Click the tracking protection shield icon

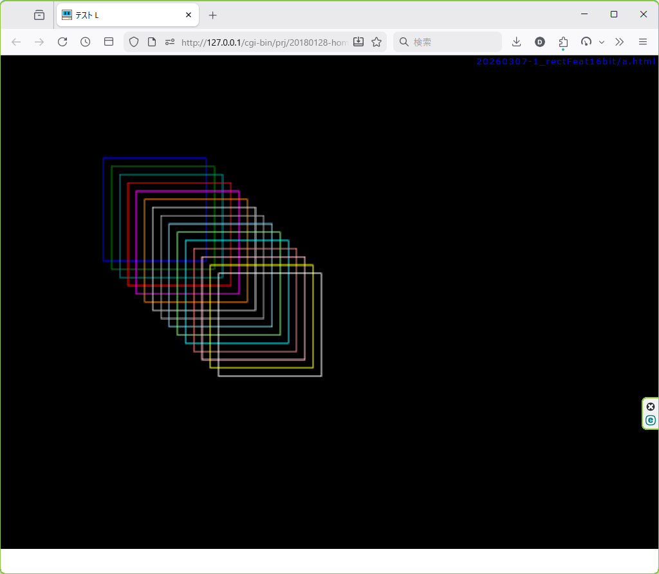pyautogui.click(x=134, y=42)
